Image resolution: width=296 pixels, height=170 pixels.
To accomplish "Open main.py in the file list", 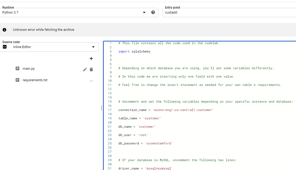I will coord(28,69).
